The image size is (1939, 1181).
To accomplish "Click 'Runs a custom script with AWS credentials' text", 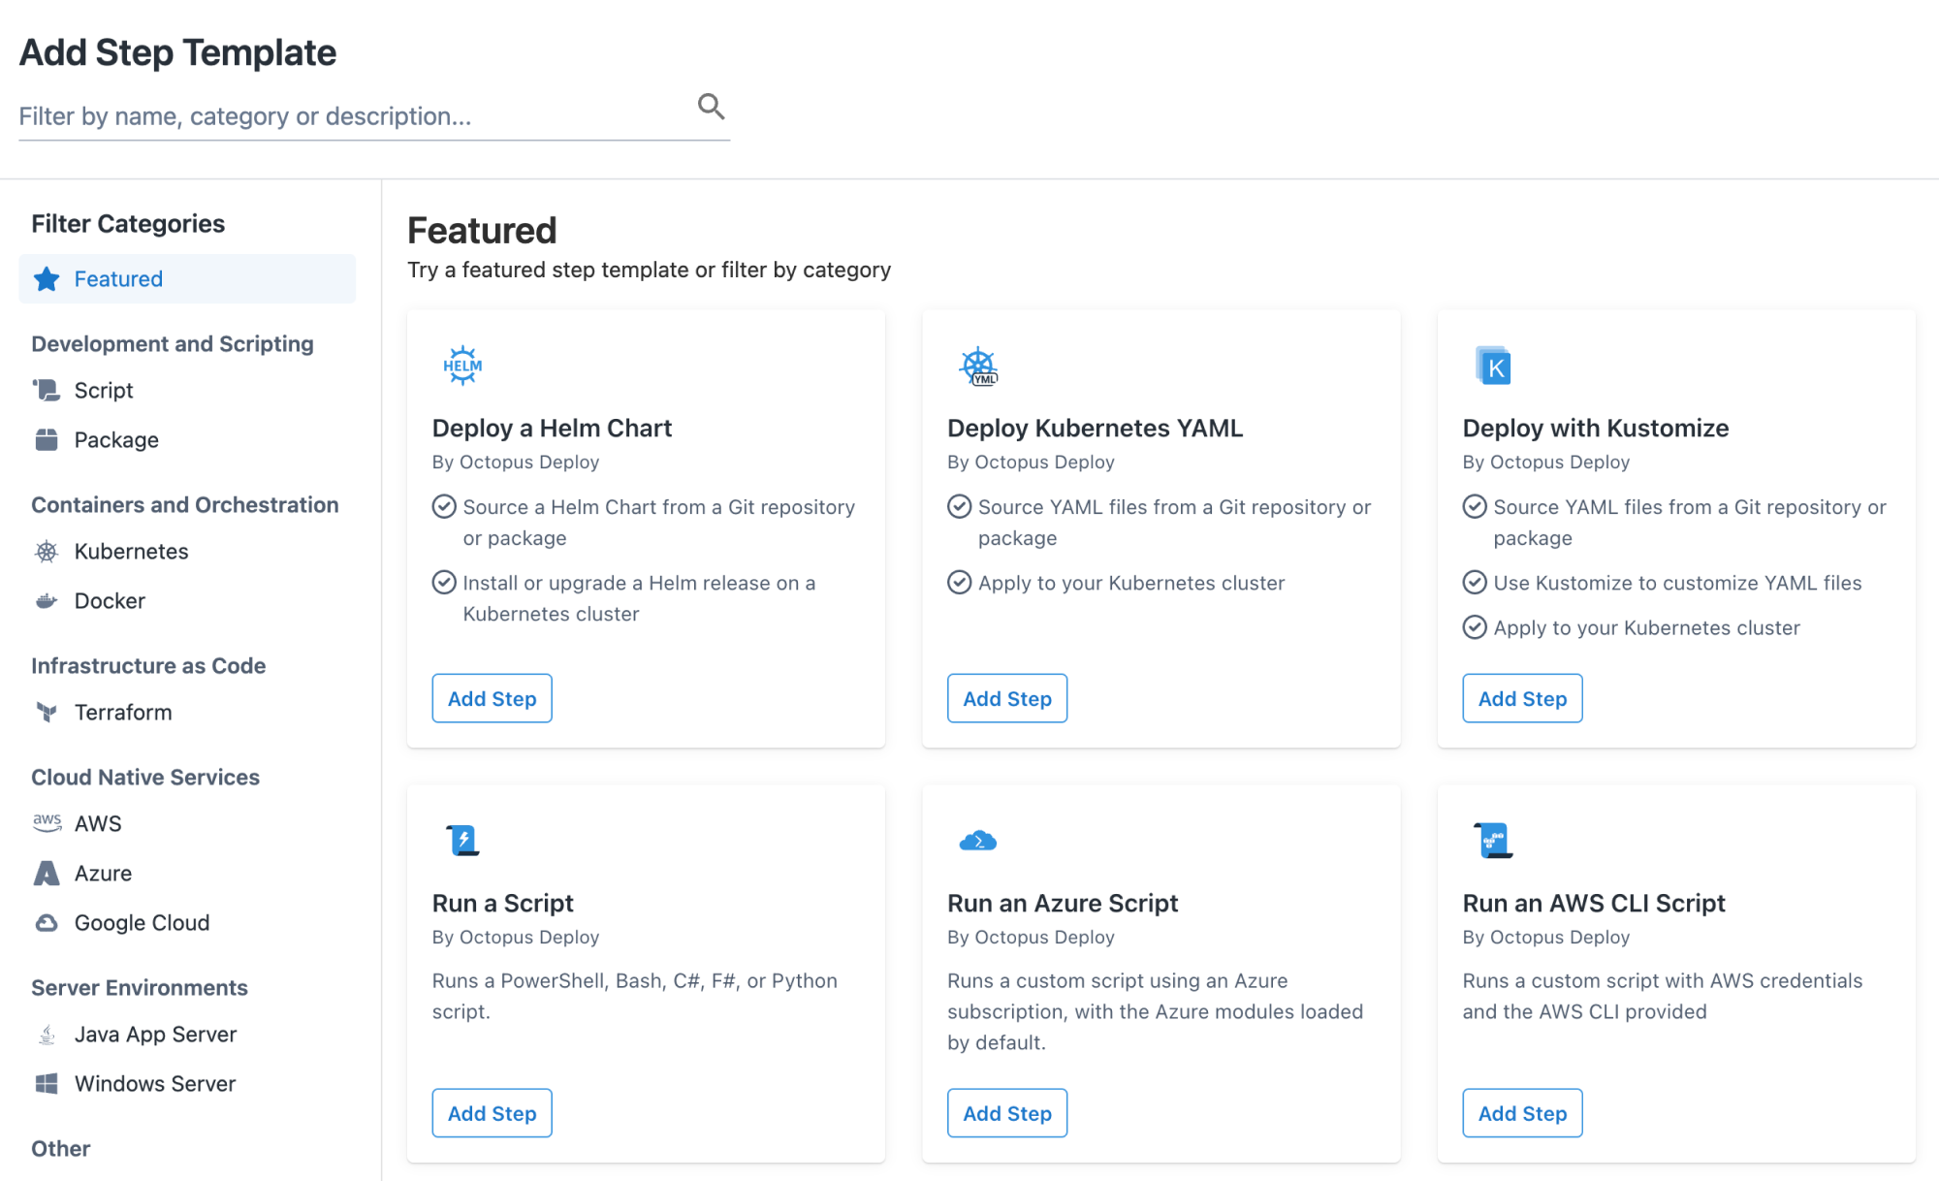I will click(x=1663, y=996).
